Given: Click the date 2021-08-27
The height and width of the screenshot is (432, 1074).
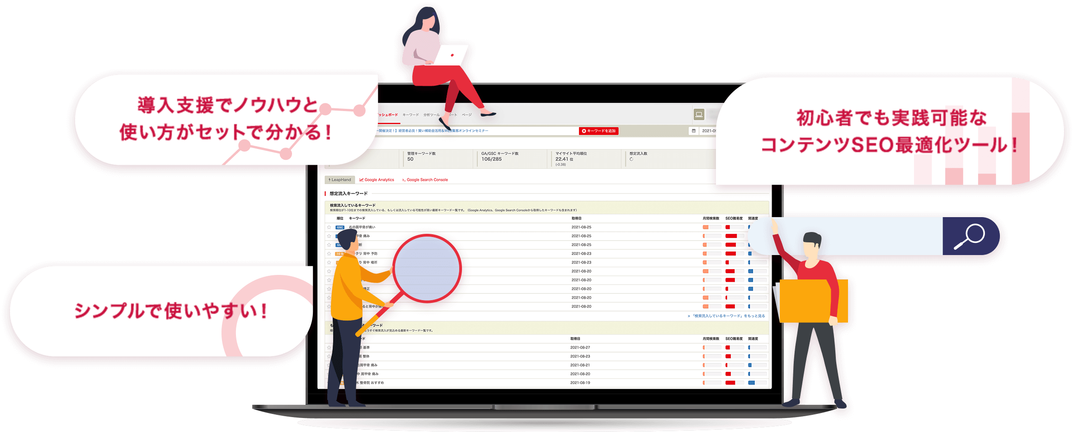Looking at the screenshot, I should pyautogui.click(x=580, y=348).
